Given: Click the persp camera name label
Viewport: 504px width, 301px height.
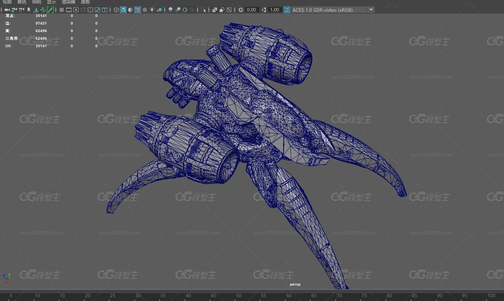Looking at the screenshot, I should click(295, 284).
